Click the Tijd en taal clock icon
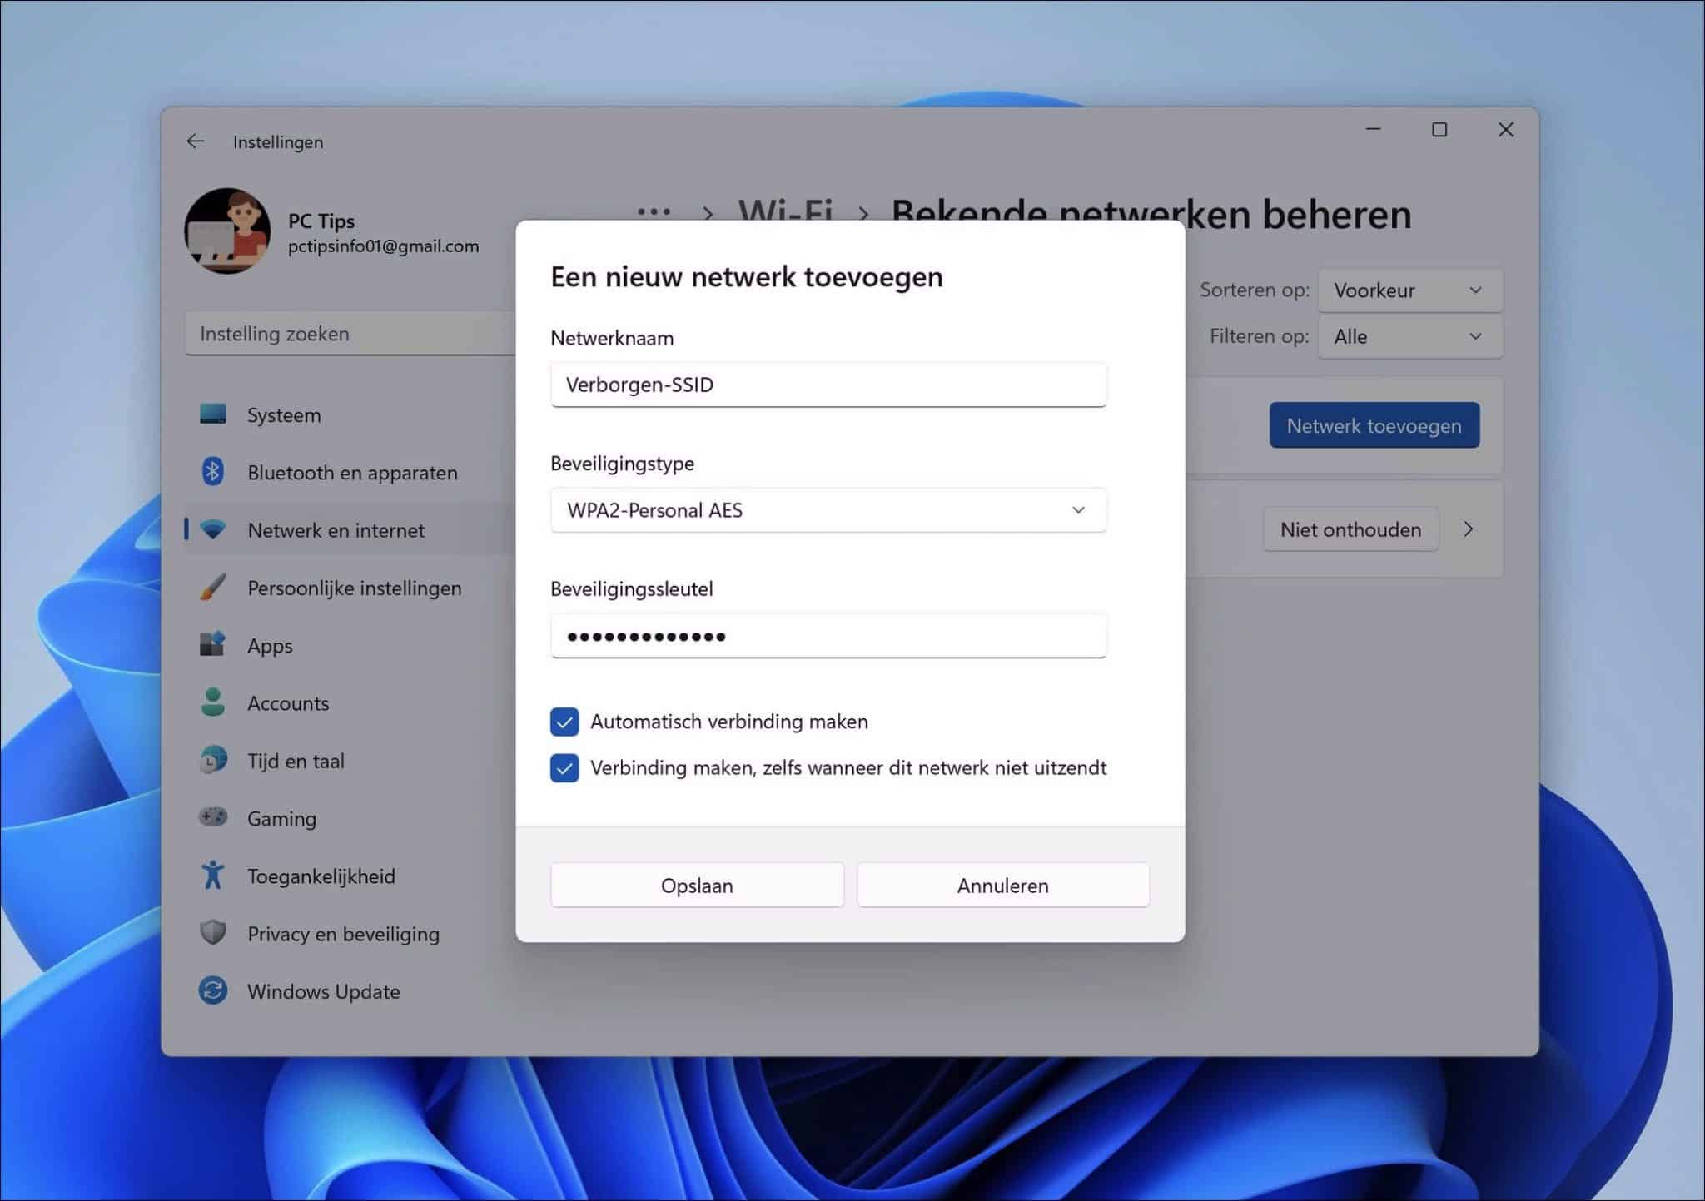1705x1201 pixels. [214, 760]
